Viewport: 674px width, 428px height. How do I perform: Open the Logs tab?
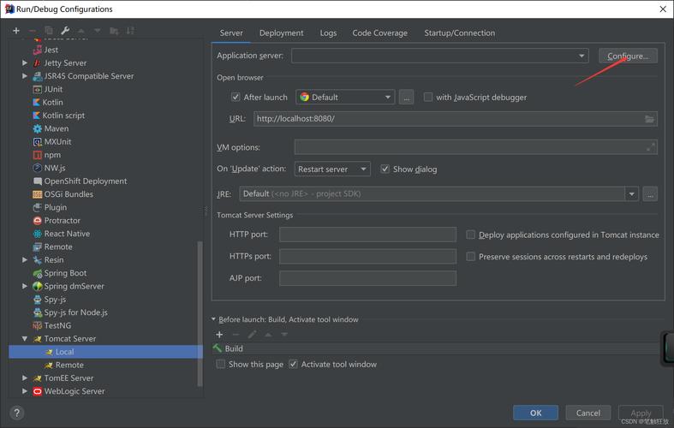(x=328, y=33)
